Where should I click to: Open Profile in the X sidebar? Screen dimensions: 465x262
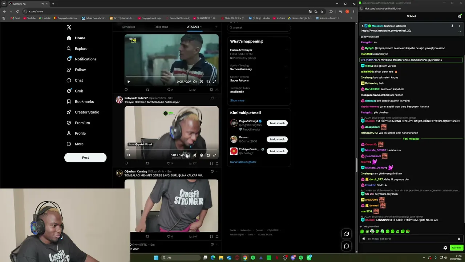pos(76,133)
